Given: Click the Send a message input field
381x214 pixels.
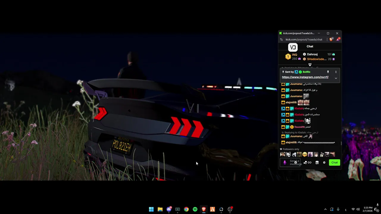Looking at the screenshot, I should pos(291,163).
